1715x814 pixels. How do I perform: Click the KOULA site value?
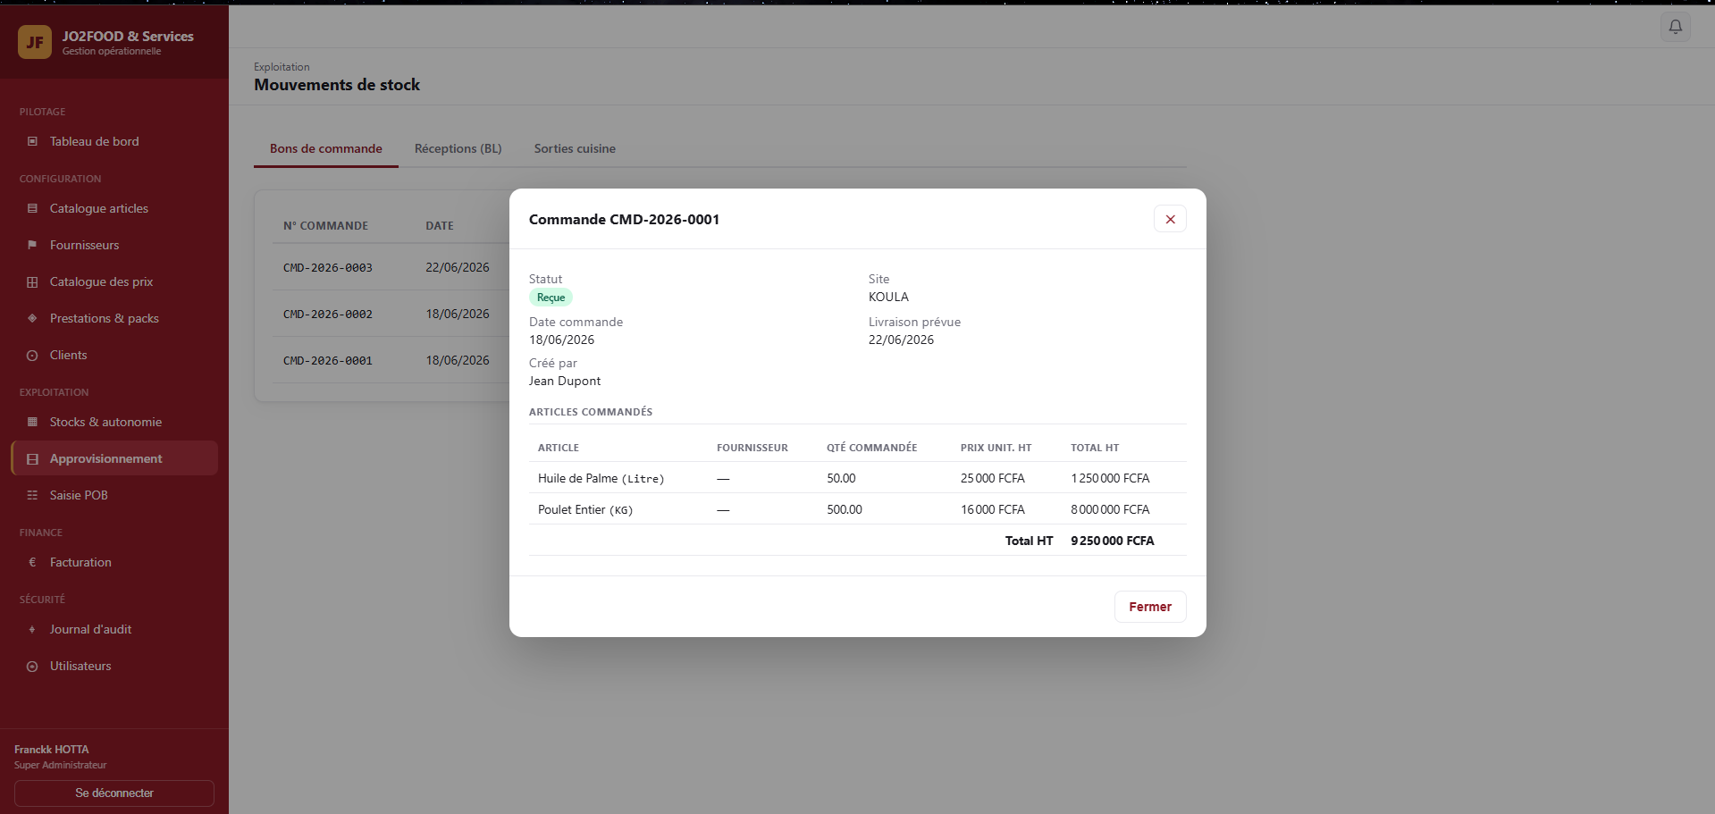tap(888, 297)
